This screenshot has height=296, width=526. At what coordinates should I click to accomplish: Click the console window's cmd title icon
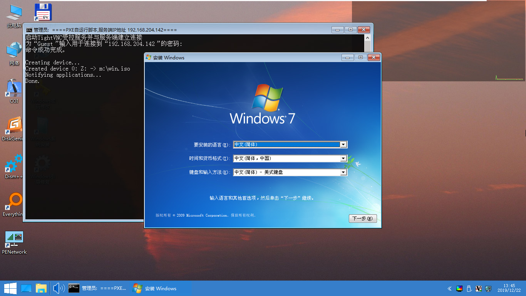[29, 30]
